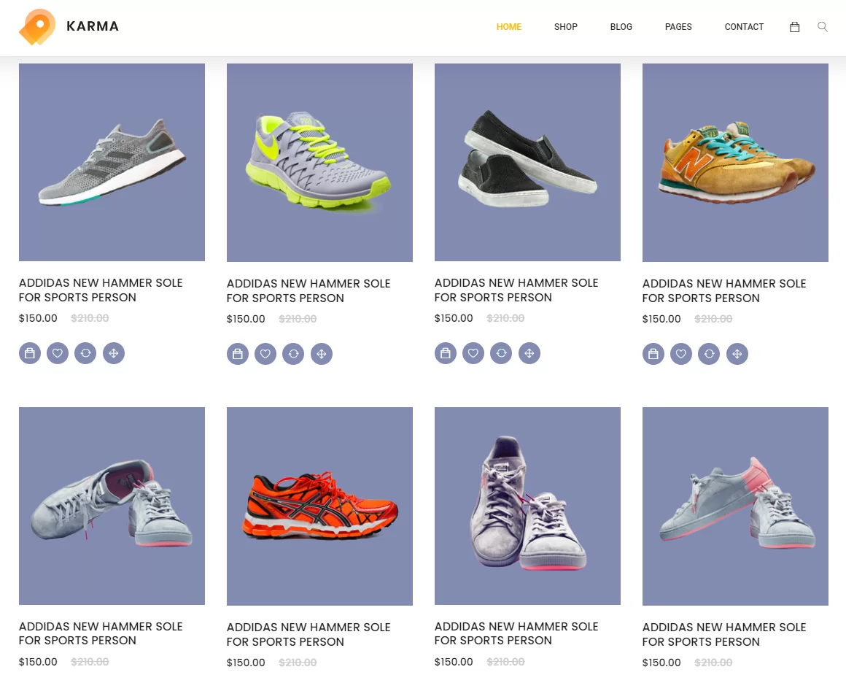The image size is (846, 683).
Task: Click expand view icon under New Balance shoe
Action: coord(737,354)
